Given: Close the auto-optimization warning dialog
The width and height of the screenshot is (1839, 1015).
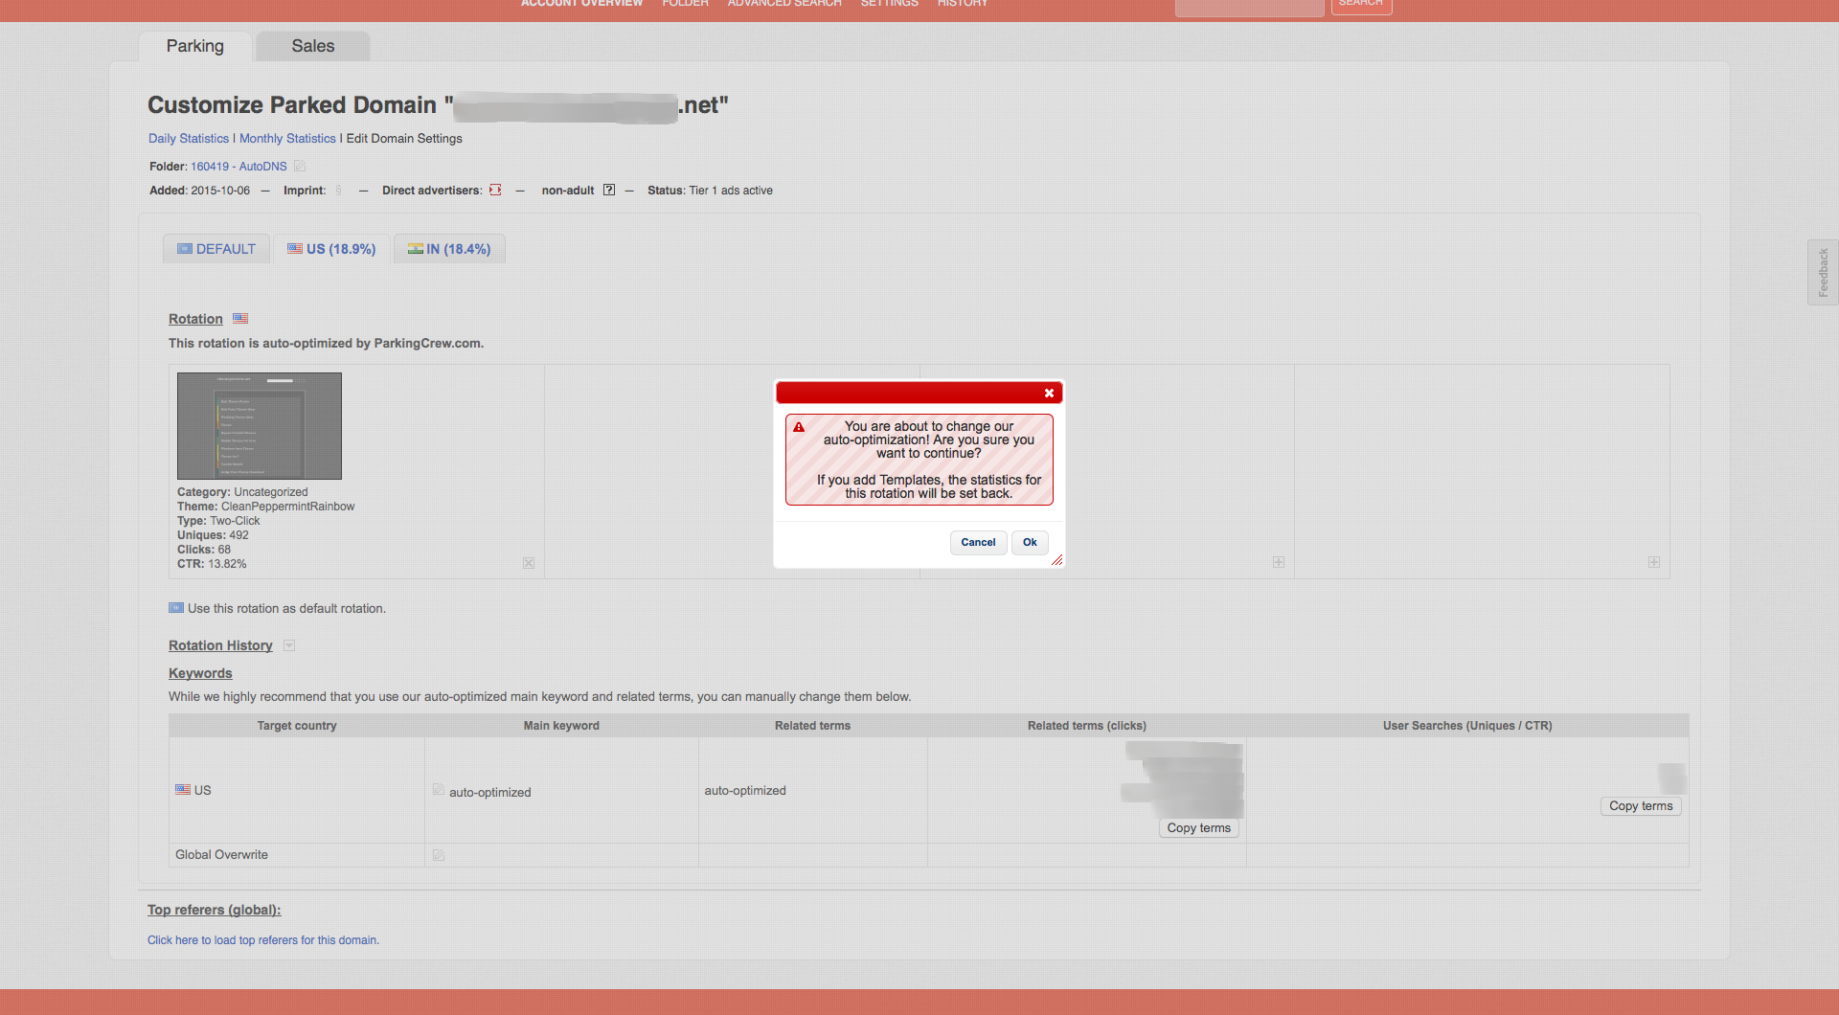Looking at the screenshot, I should 1049,393.
